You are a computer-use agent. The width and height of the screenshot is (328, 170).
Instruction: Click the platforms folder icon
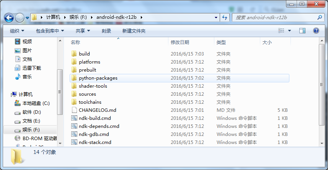74,62
